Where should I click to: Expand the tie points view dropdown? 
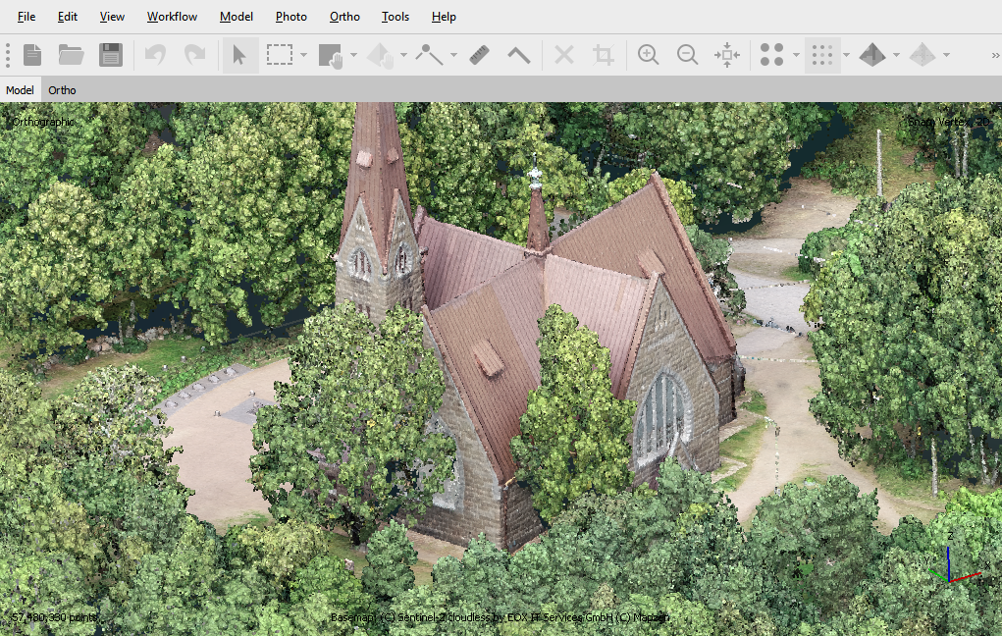[796, 55]
